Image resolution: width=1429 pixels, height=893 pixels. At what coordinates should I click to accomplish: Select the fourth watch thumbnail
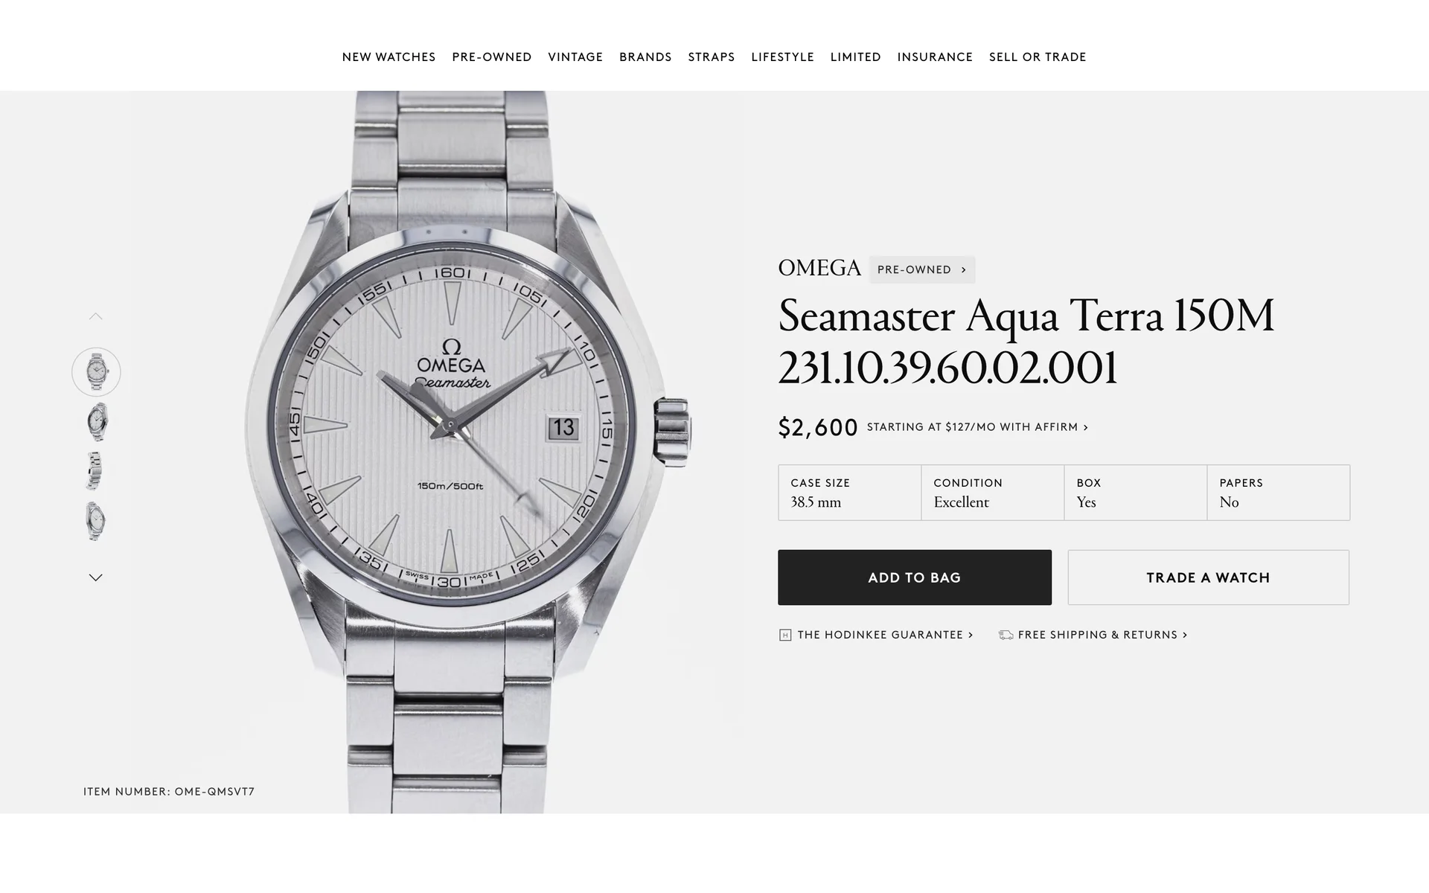95,521
